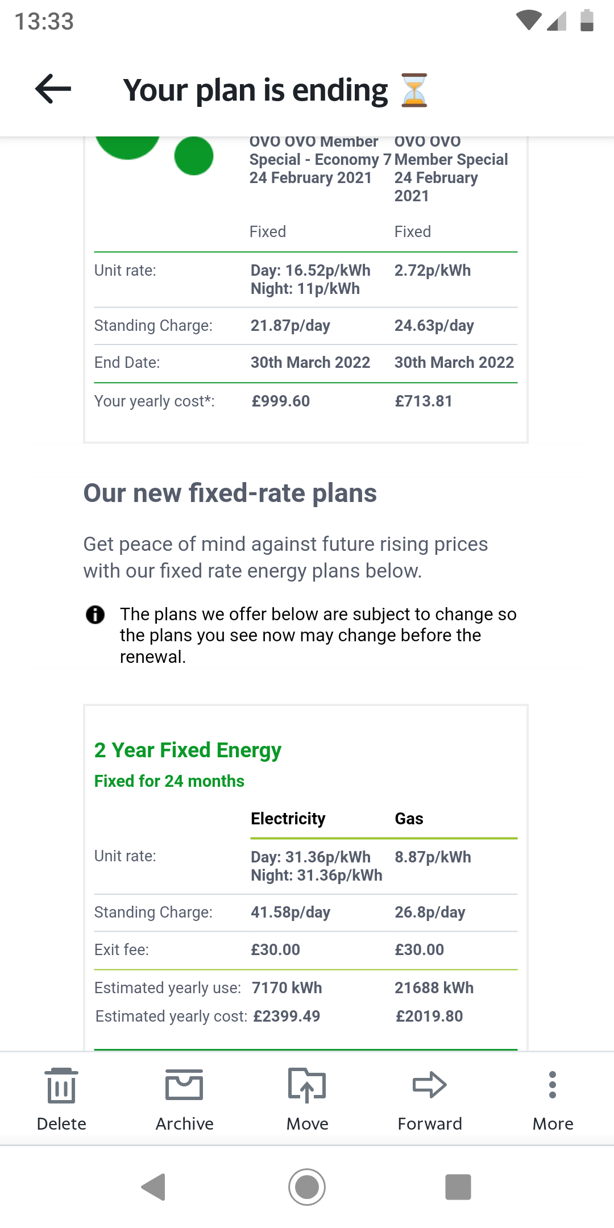Tap 'Fixed for 24 months' subtitle
614x1228 pixels.
coord(169,781)
